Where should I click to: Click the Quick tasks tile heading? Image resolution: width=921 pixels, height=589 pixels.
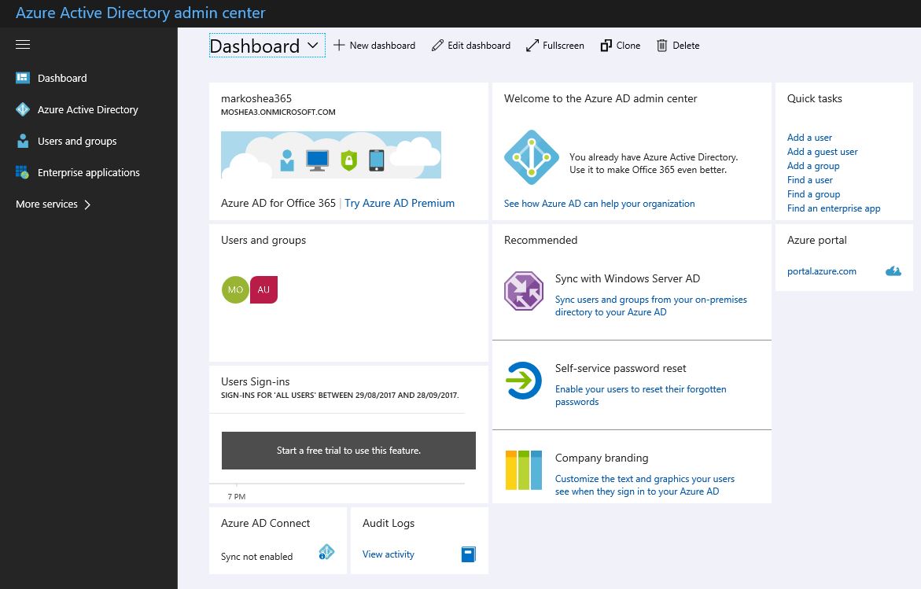[815, 98]
